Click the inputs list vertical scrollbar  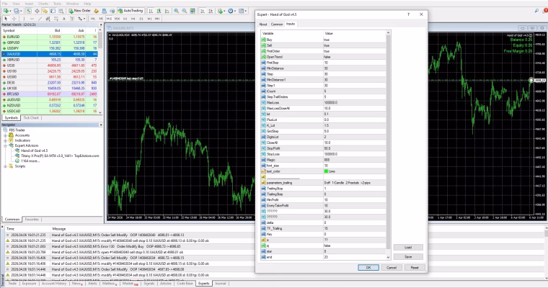tap(388, 145)
